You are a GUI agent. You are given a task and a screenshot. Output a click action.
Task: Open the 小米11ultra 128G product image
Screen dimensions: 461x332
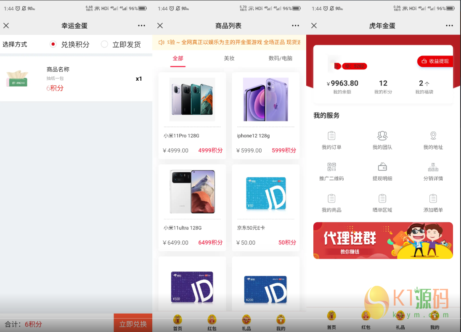click(x=192, y=192)
